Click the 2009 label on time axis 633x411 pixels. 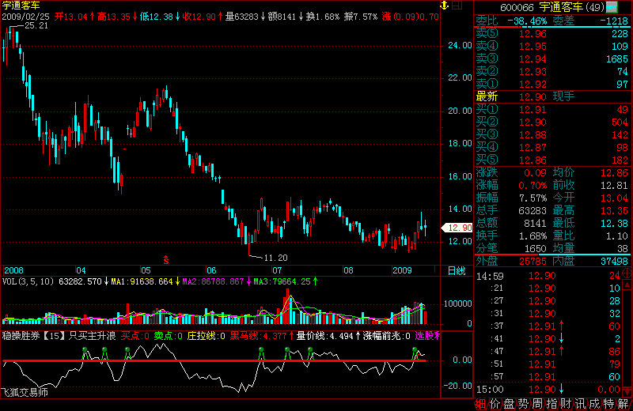click(x=402, y=270)
